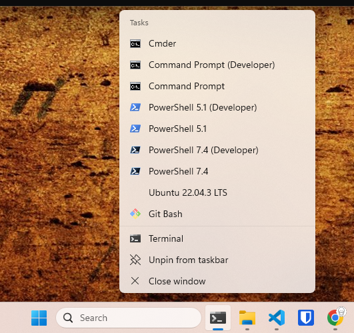Screen dimensions: 354x333
Task: Select PowerShell 5.1 (Developer) entry
Action: 217,107
